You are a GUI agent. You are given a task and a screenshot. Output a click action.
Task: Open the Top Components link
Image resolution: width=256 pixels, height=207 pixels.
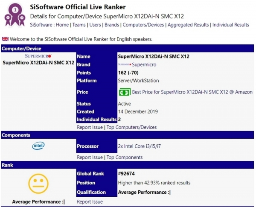[x=124, y=157]
